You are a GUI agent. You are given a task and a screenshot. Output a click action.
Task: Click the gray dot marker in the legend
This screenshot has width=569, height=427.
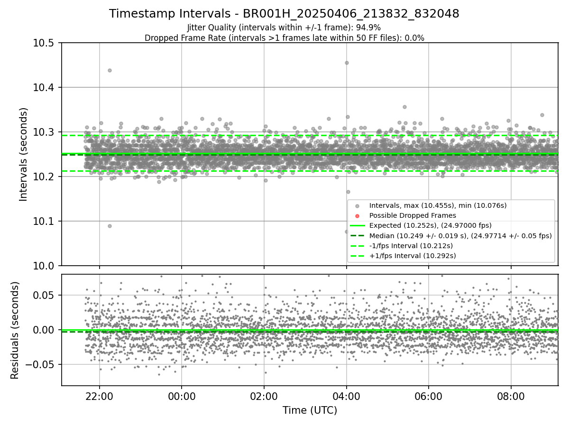[358, 206]
